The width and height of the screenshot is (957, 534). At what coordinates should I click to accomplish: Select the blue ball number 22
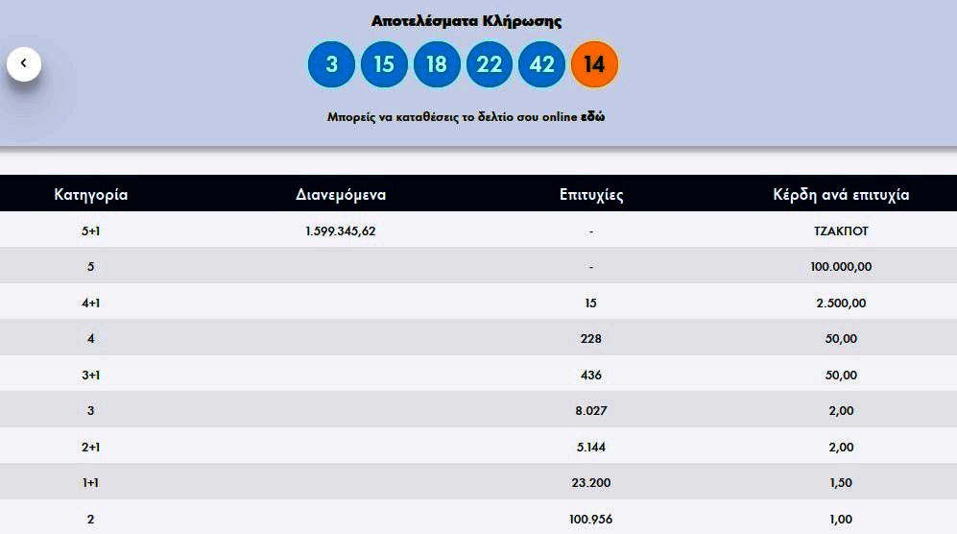[x=490, y=64]
